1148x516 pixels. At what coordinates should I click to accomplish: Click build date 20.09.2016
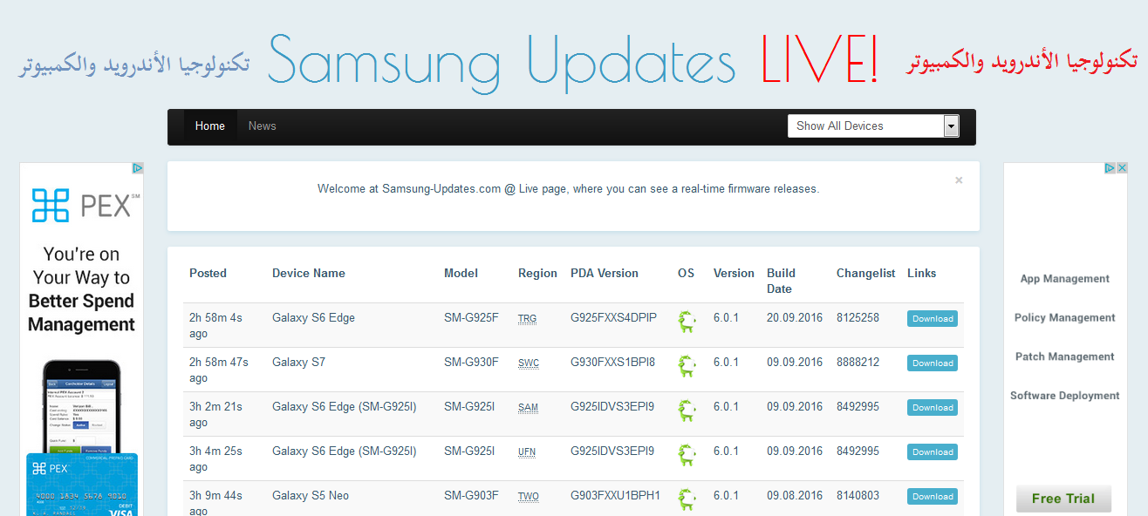pyautogui.click(x=795, y=317)
